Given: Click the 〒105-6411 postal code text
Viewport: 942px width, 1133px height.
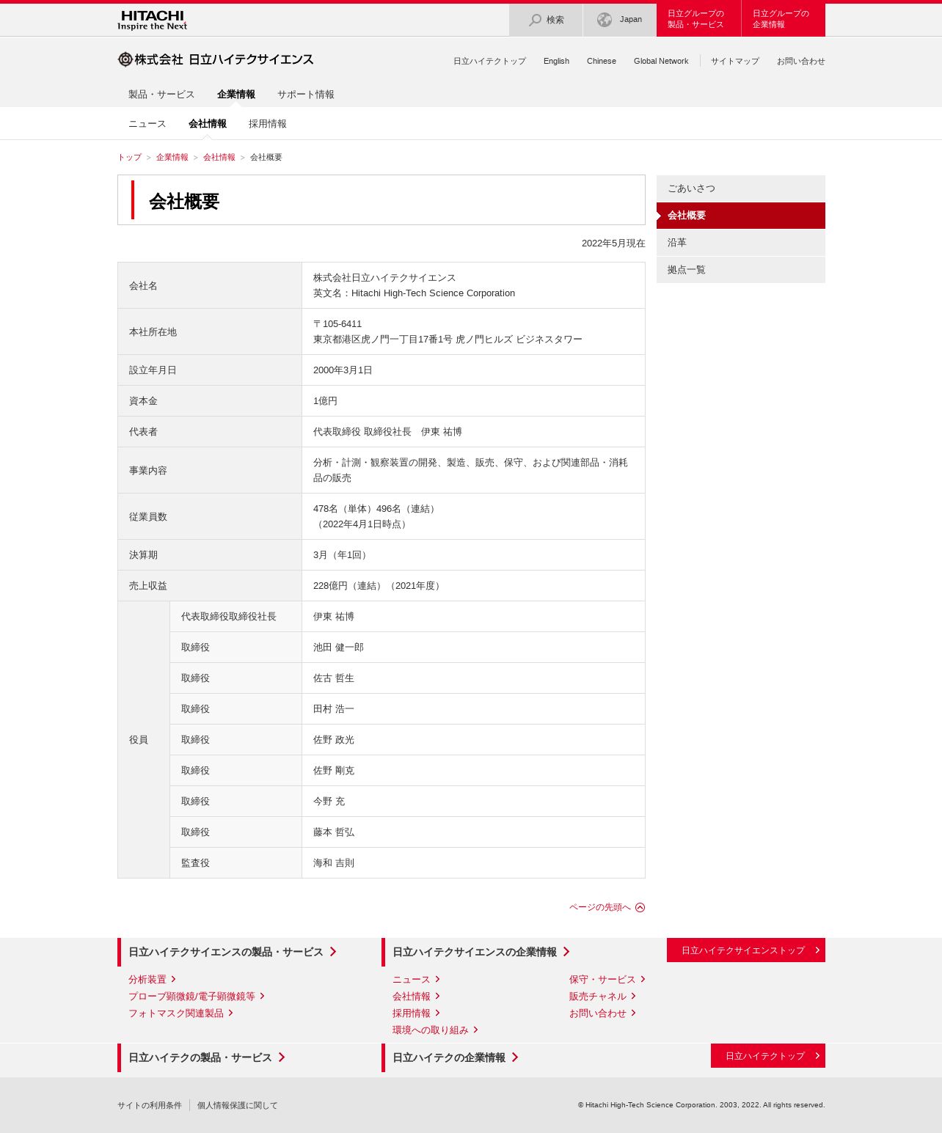Looking at the screenshot, I should click(337, 324).
